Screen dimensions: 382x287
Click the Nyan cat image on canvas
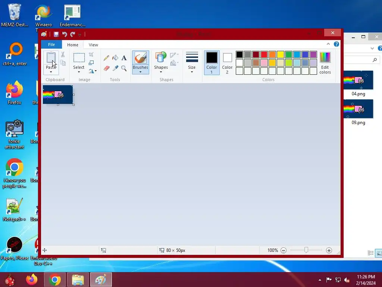click(x=58, y=95)
